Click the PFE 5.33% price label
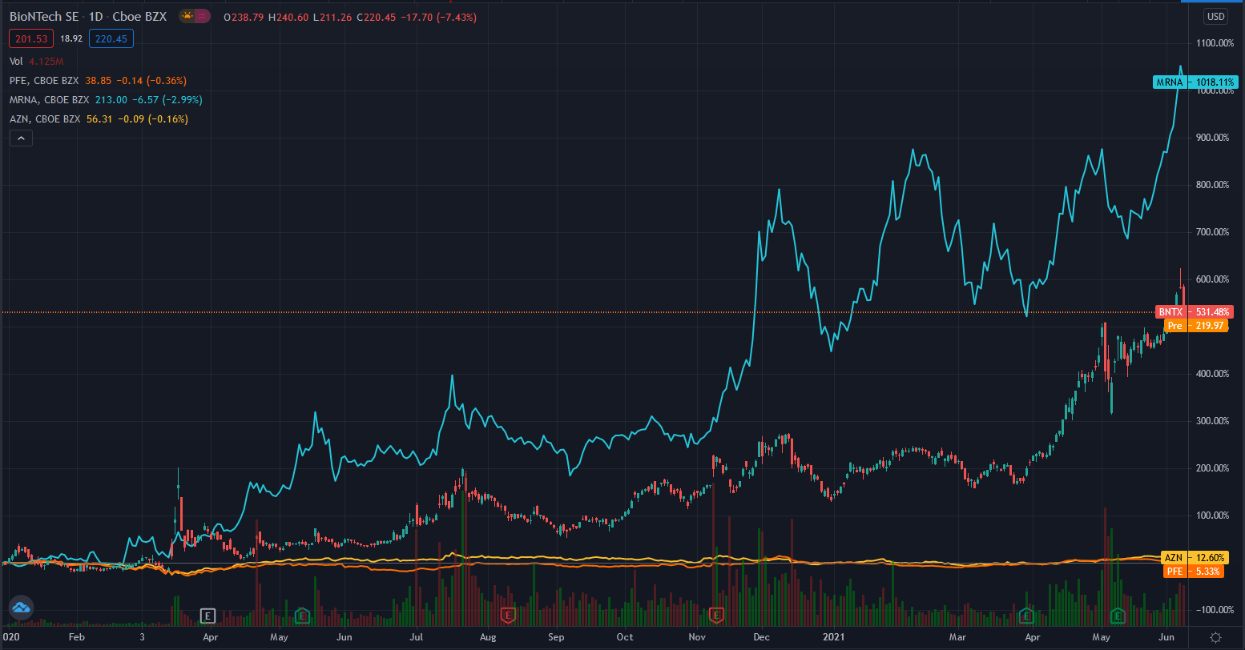 1195,572
